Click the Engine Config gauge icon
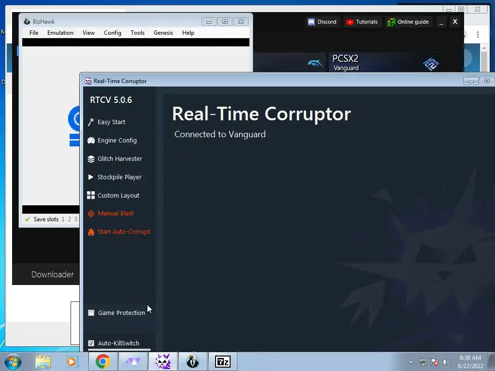Viewport: 495px width, 371px height. pos(91,141)
